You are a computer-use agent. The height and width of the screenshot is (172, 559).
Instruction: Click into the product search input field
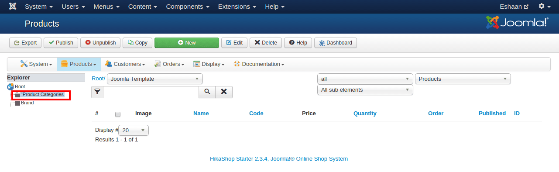coord(151,92)
